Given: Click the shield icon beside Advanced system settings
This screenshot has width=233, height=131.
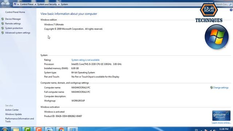Looking at the screenshot, I should click(x=3, y=33).
